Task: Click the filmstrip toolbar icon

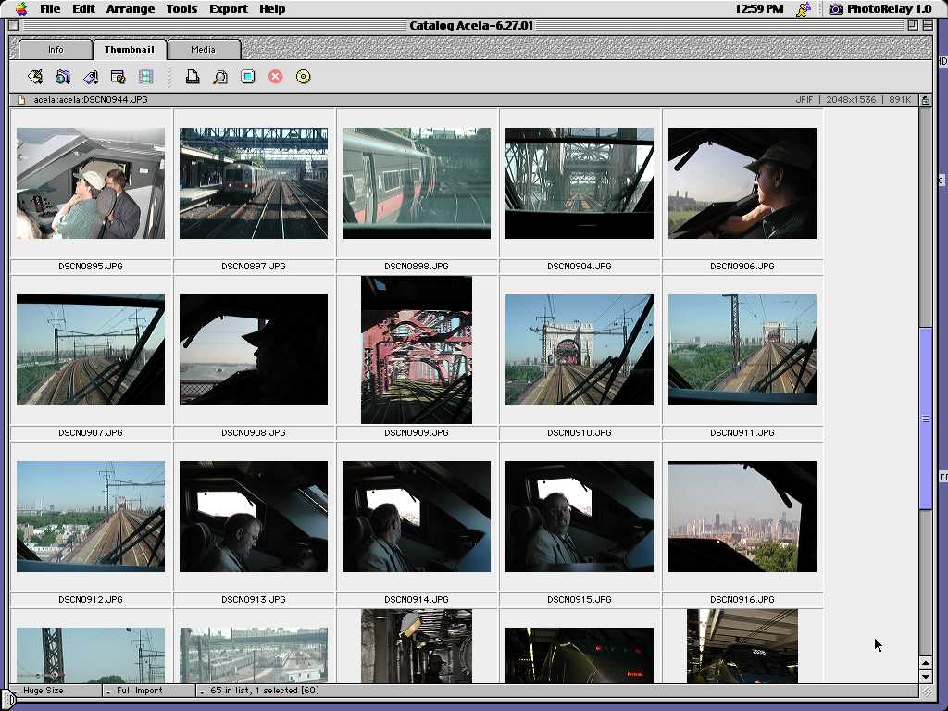Action: click(x=146, y=77)
